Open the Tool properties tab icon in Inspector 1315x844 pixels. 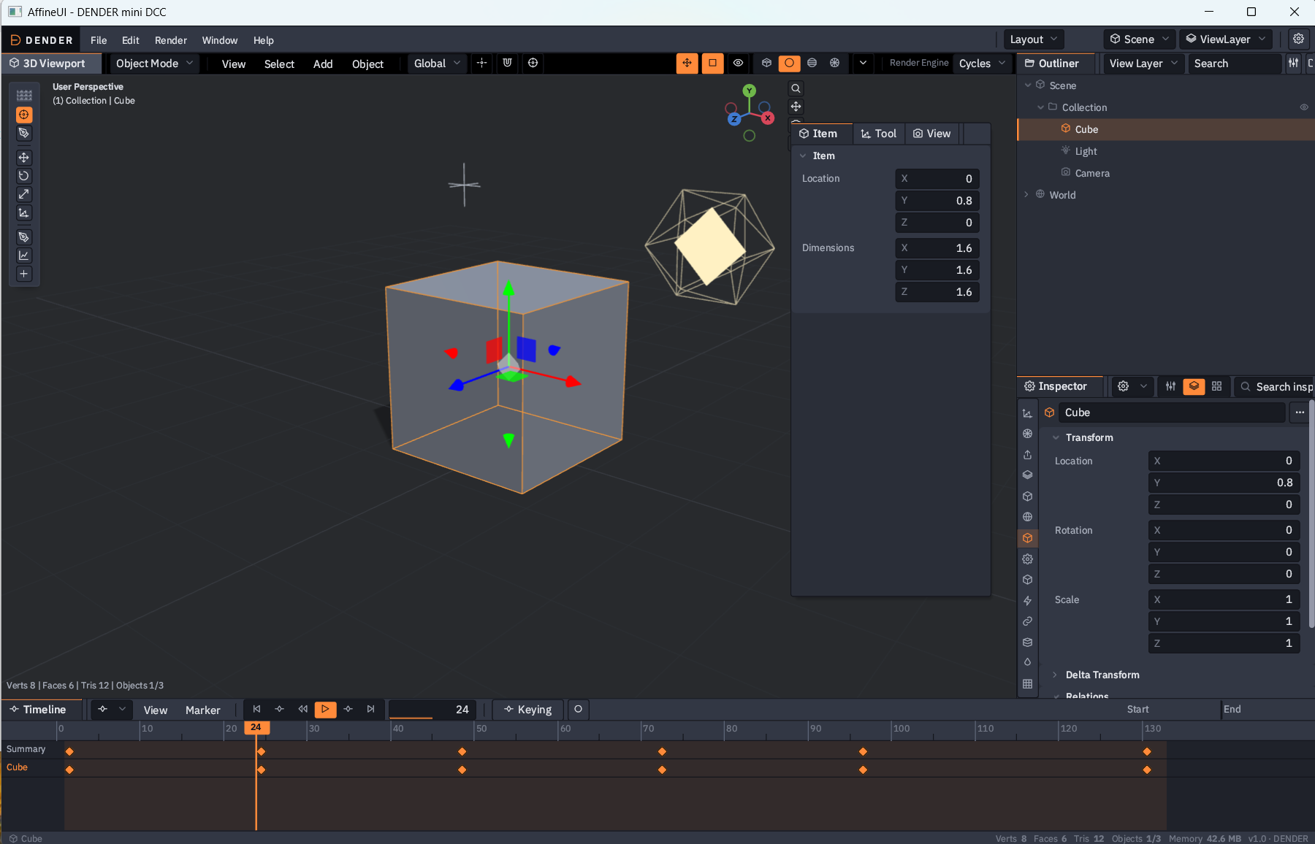pos(1027,413)
